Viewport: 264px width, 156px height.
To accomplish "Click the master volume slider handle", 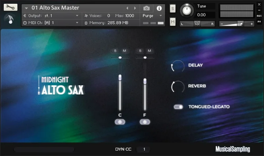I will coord(240,24).
